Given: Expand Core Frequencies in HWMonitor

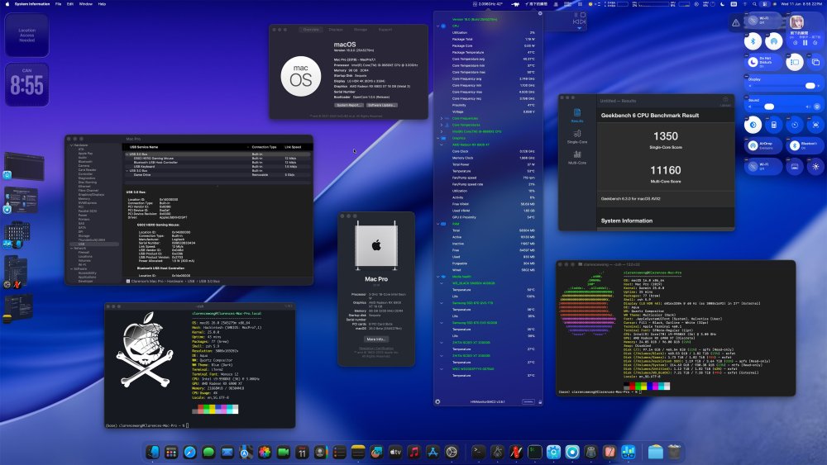Looking at the screenshot, I should (x=442, y=118).
